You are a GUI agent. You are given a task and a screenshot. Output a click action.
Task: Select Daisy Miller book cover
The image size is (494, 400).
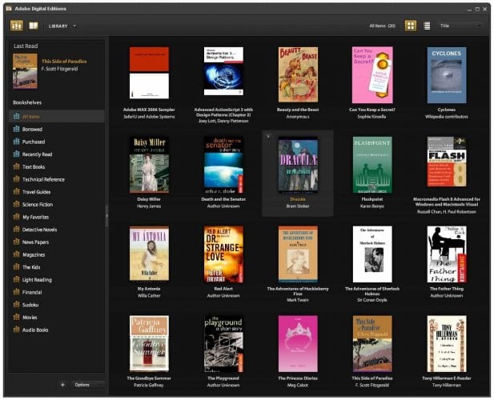click(x=150, y=165)
